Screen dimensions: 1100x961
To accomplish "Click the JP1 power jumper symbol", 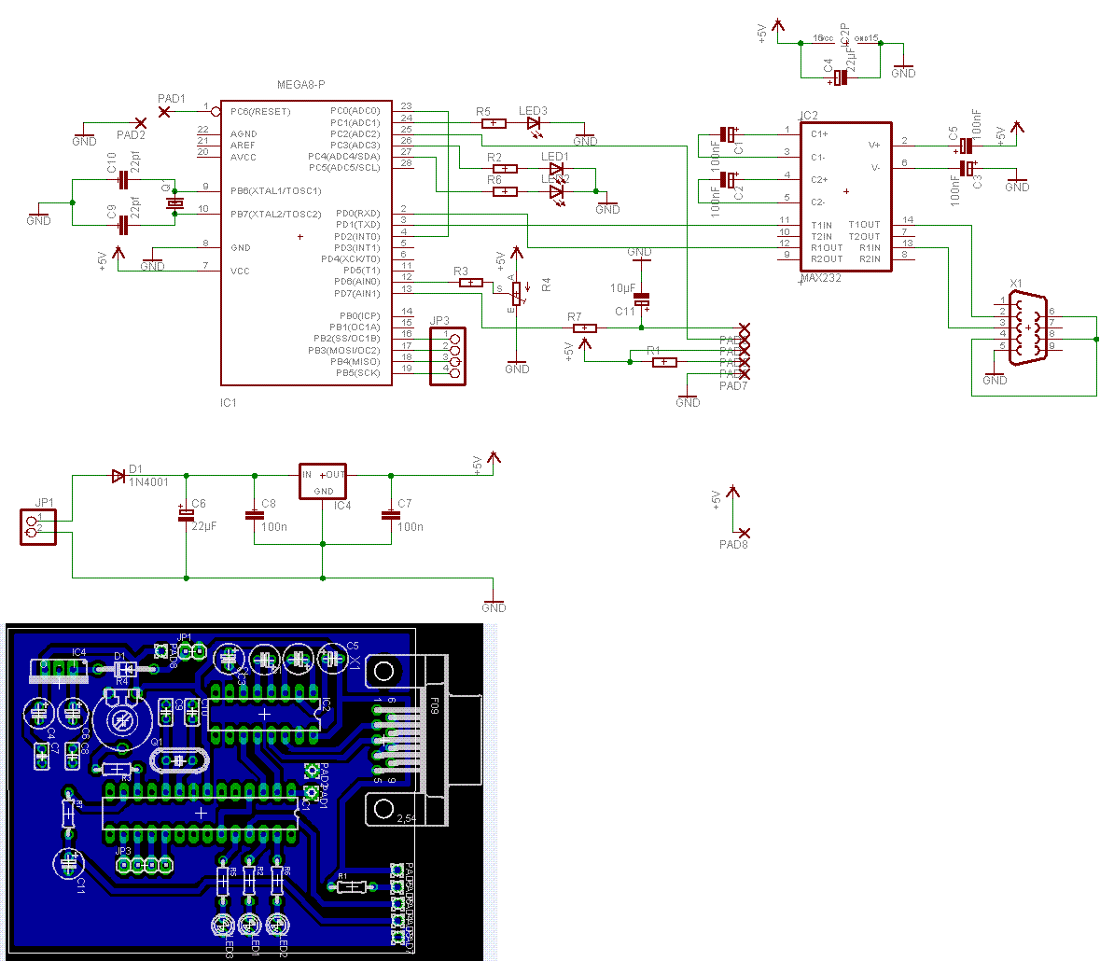I will [x=38, y=527].
